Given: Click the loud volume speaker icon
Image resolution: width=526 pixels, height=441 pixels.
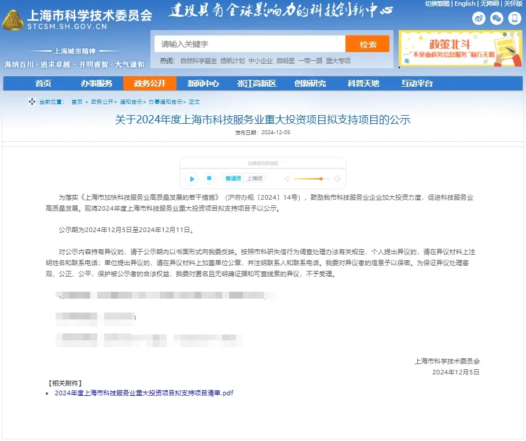Looking at the screenshot, I should tap(337, 179).
